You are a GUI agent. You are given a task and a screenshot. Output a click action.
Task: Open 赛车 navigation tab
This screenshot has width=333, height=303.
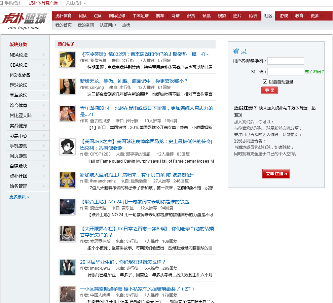pos(160,16)
